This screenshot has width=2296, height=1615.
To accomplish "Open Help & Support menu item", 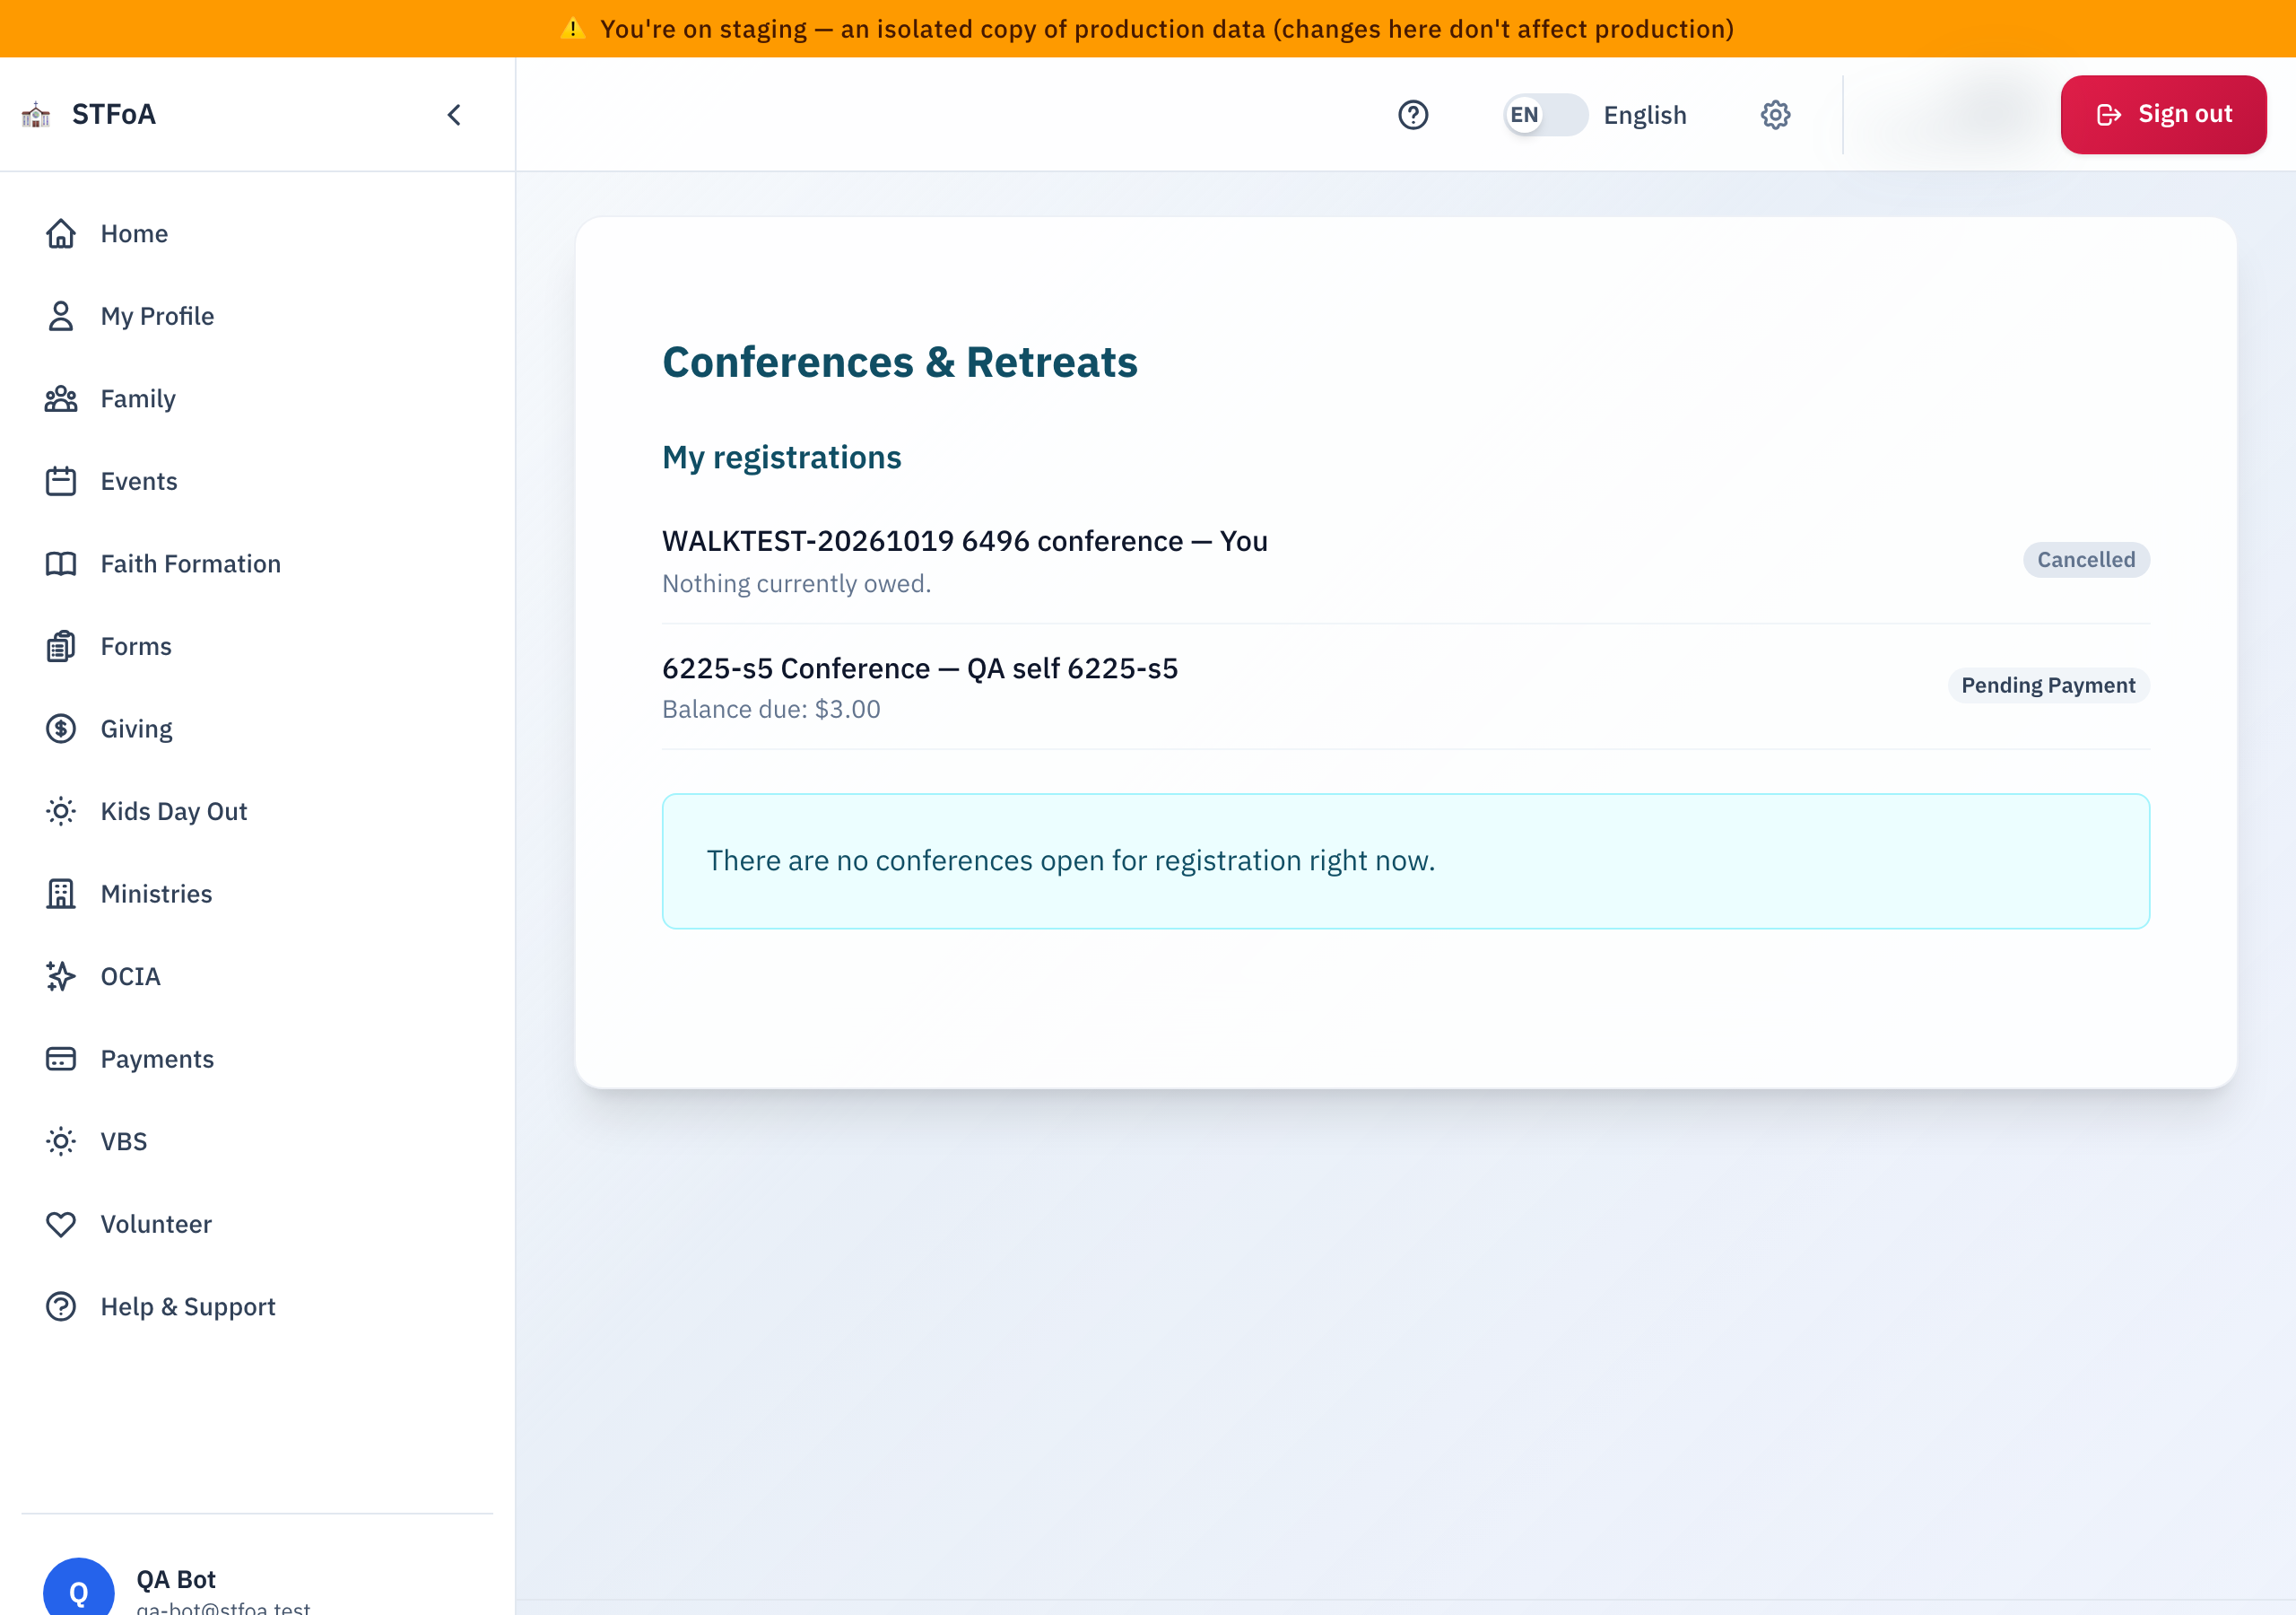I will [x=257, y=1307].
